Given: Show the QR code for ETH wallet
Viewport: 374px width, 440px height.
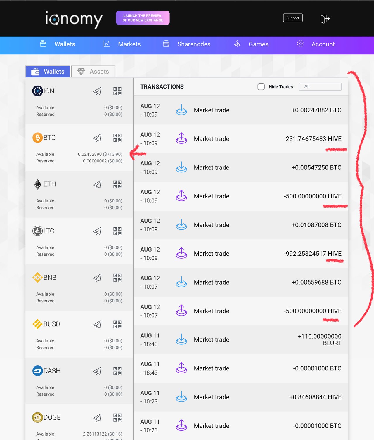Looking at the screenshot, I should coord(117,184).
